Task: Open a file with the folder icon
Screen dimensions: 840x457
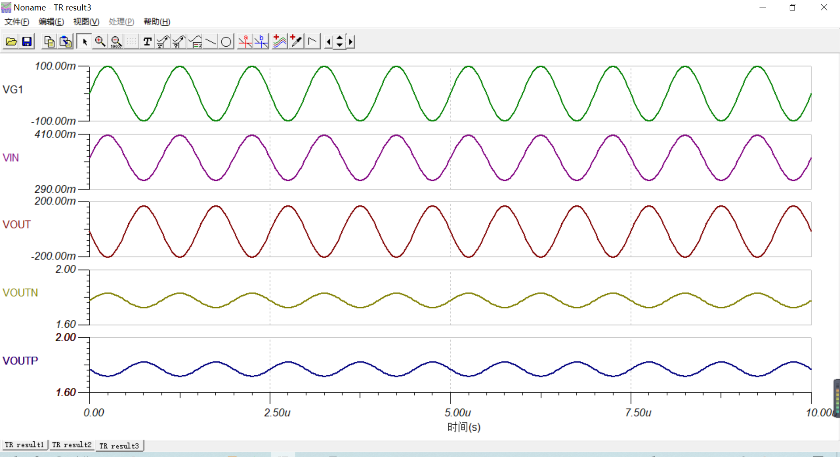Action: 11,42
